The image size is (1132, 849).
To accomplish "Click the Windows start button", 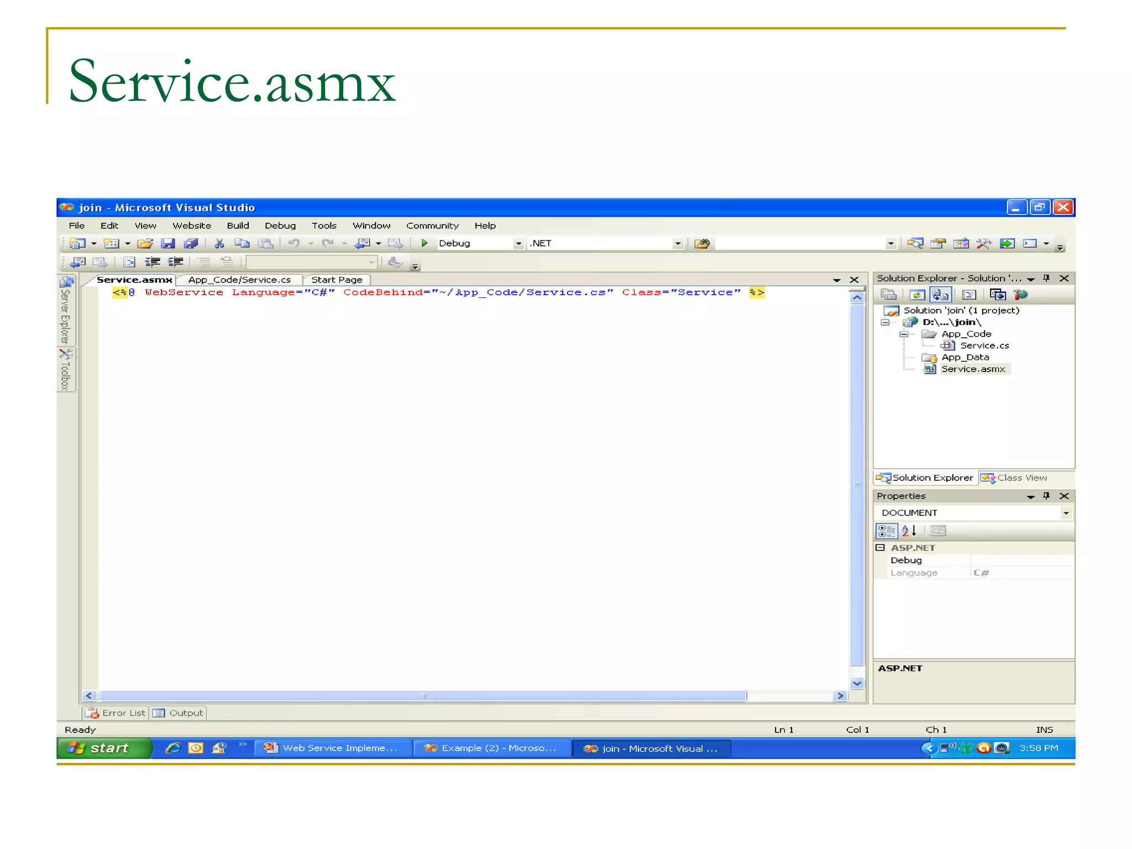I will [x=103, y=748].
